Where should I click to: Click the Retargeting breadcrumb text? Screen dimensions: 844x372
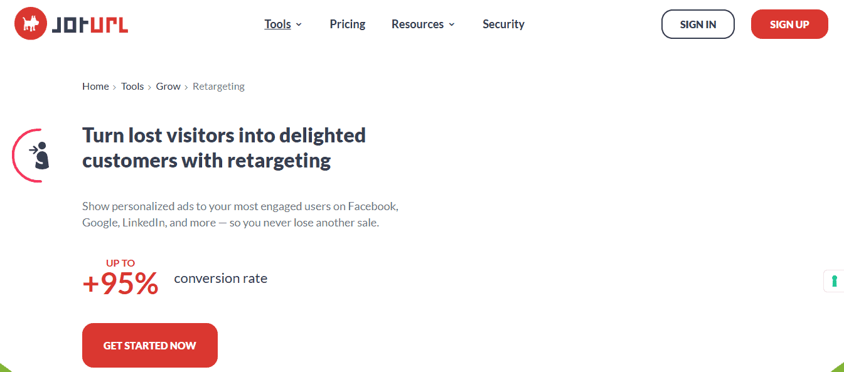pyautogui.click(x=218, y=87)
